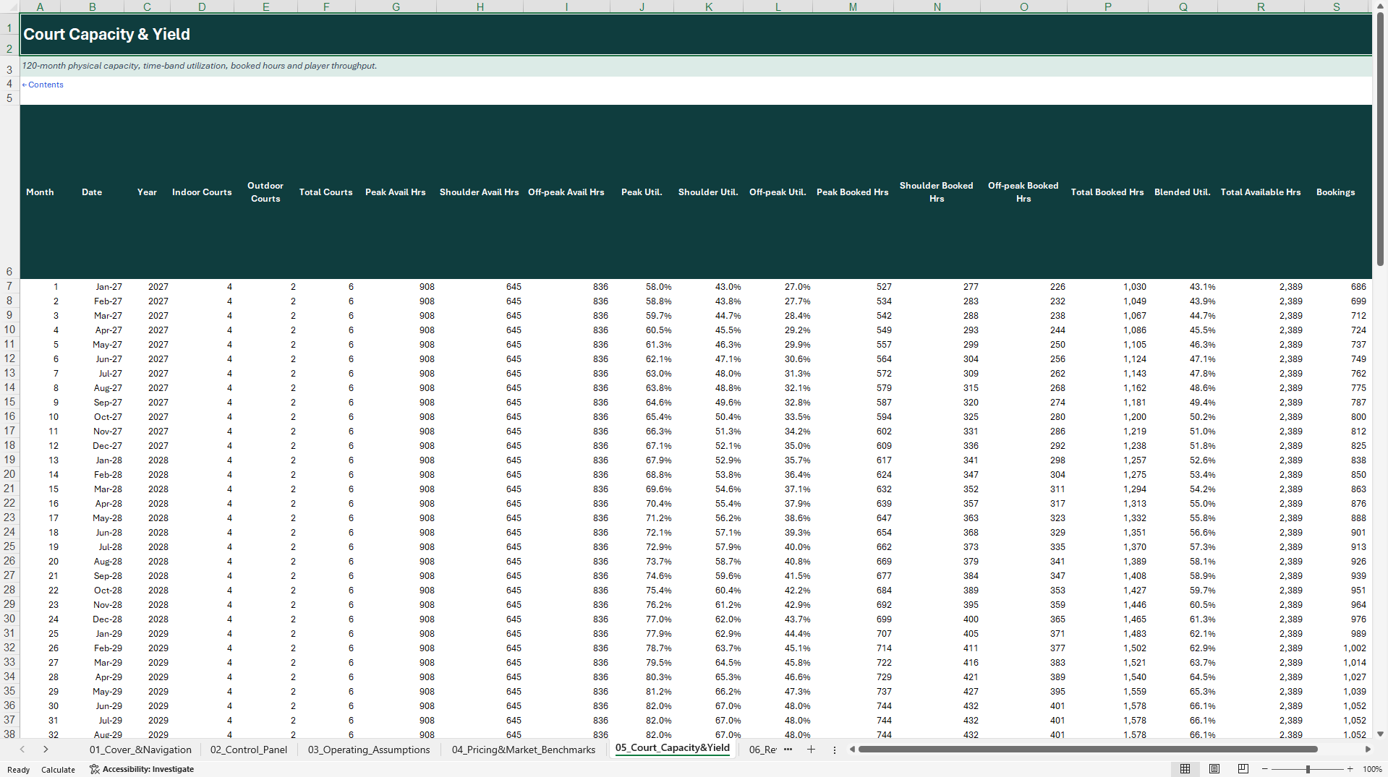The height and width of the screenshot is (777, 1388).
Task: Click the Total Booked Hrs heading
Action: click(1107, 192)
